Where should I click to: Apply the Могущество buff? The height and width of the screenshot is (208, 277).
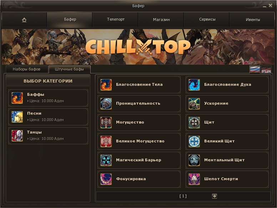point(139,123)
